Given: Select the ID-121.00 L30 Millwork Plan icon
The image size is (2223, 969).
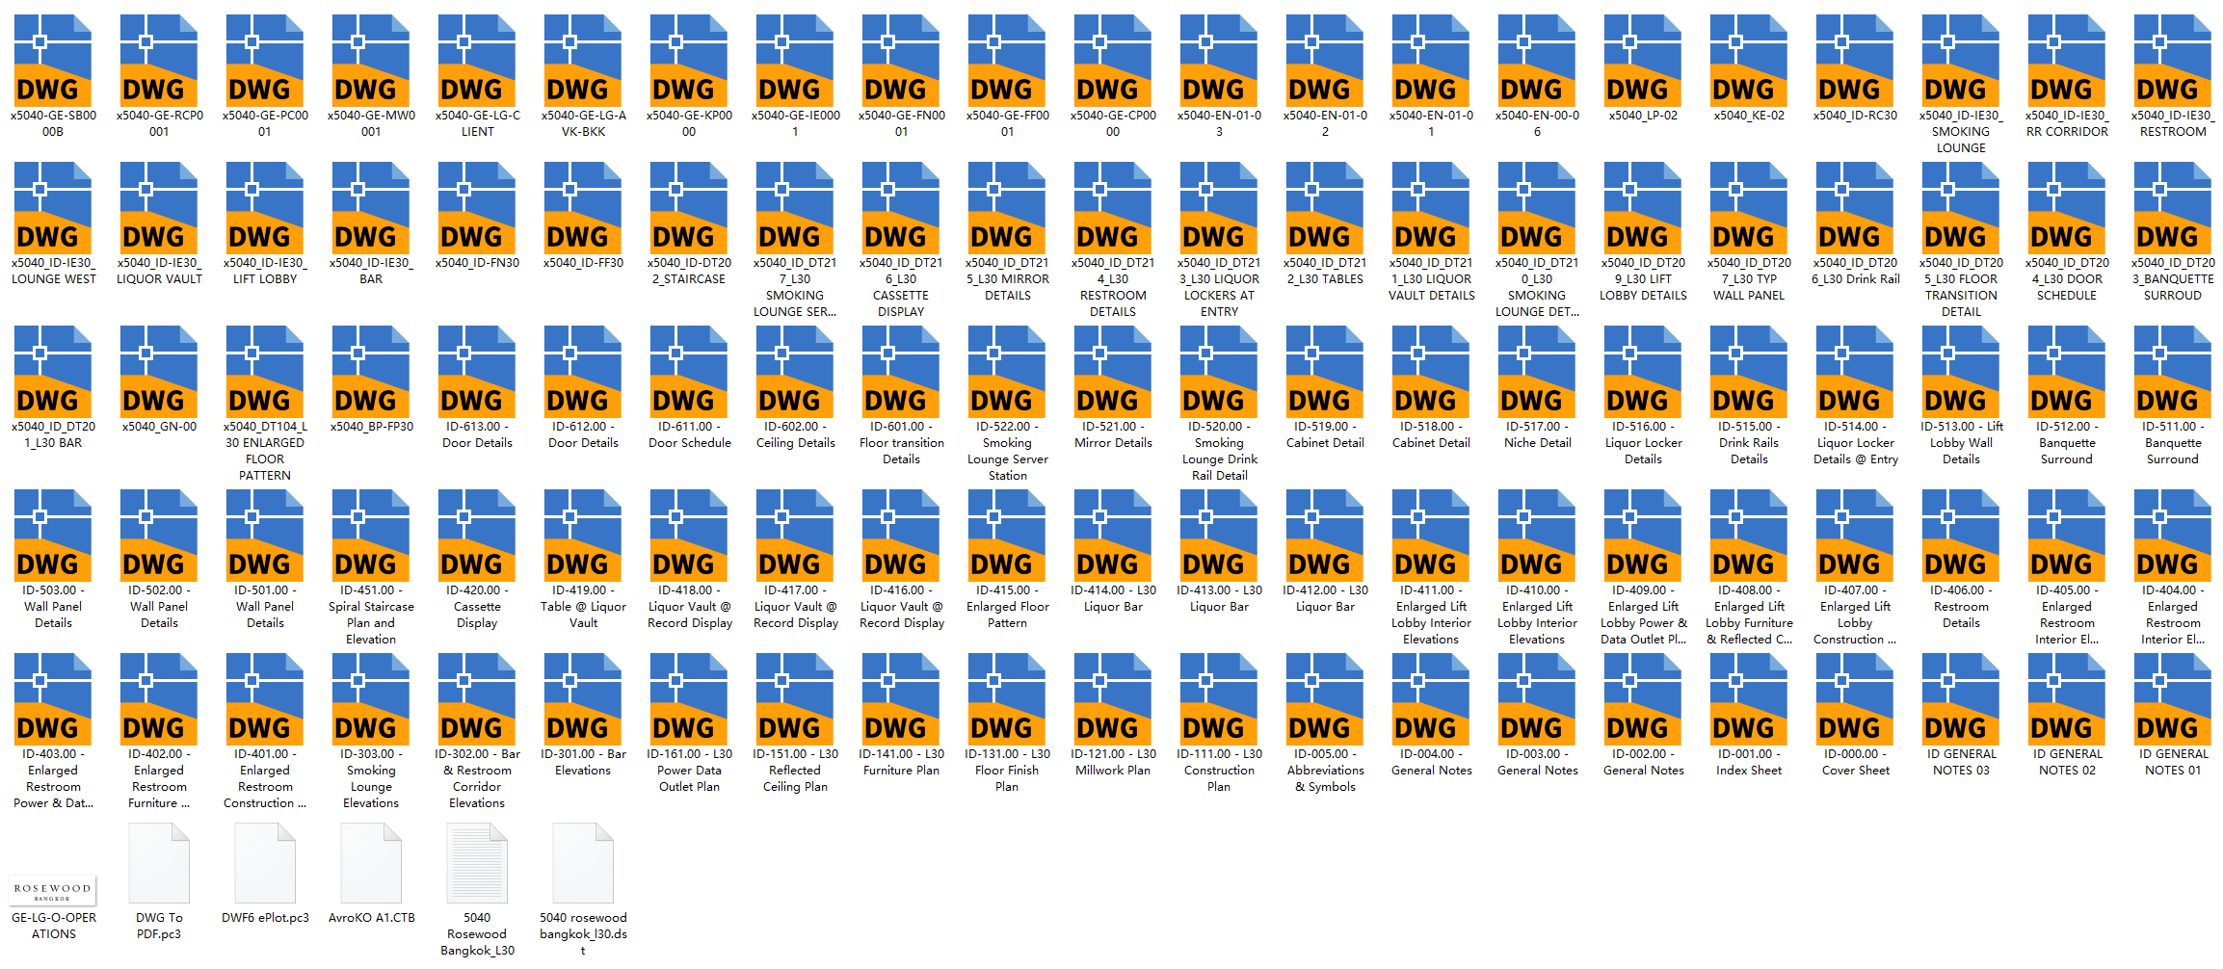Looking at the screenshot, I should click(x=1113, y=698).
